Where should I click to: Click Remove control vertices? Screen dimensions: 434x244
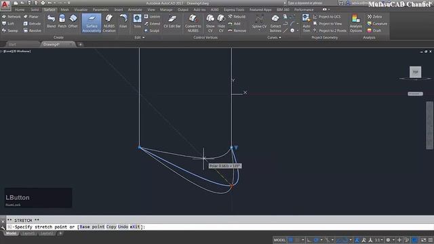237,30
